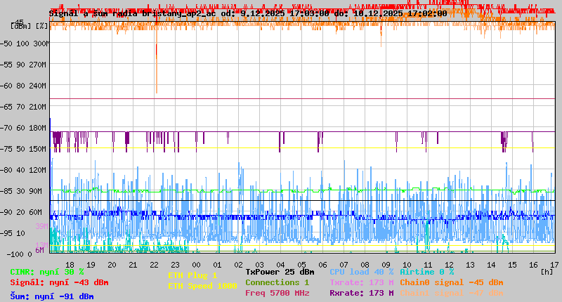Click the hour label '04' on the time axis
562x302 pixels.
click(280, 265)
